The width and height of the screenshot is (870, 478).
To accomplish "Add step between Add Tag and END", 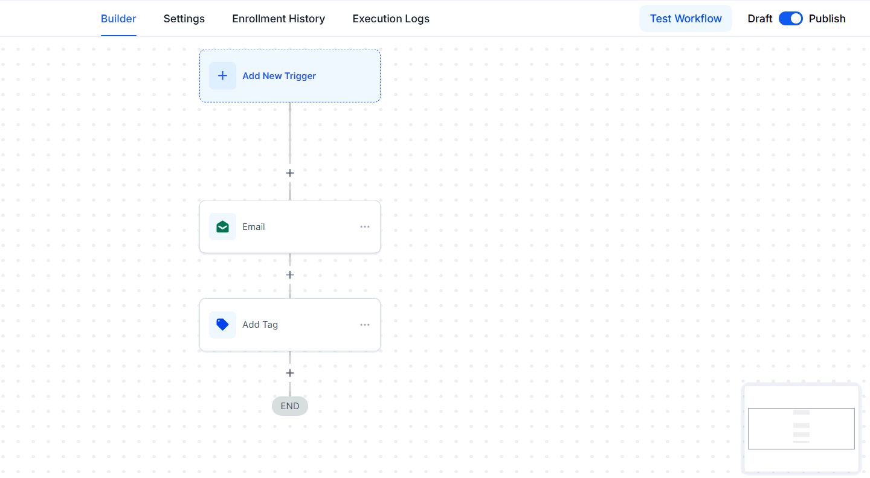I will 290,373.
